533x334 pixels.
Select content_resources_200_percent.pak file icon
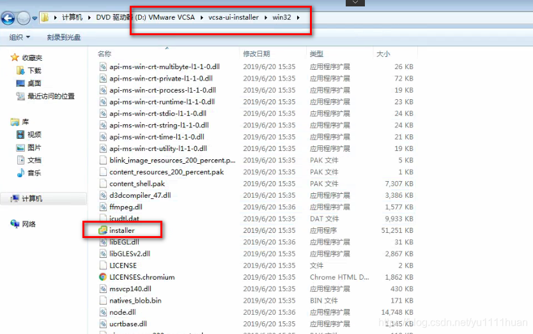pos(103,172)
